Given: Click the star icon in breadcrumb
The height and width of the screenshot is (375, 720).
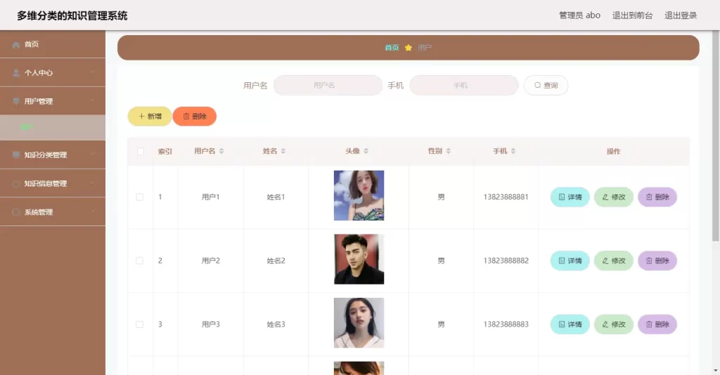Looking at the screenshot, I should coord(409,48).
